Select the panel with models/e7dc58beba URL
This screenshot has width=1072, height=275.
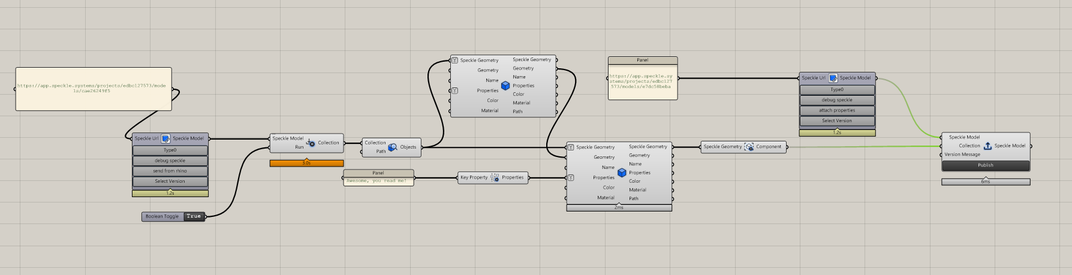[x=643, y=78]
